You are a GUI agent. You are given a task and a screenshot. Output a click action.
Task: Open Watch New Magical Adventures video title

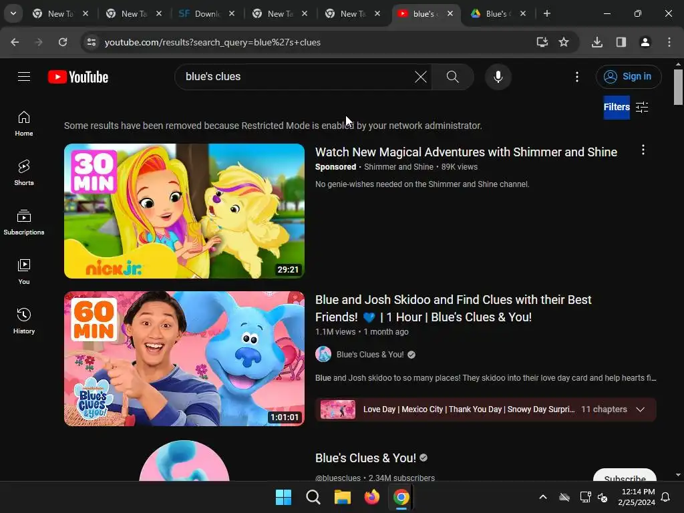[466, 152]
